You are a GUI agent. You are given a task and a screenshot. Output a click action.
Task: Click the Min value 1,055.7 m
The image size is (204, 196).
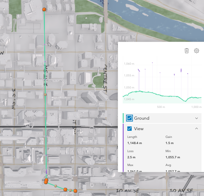point(173,157)
